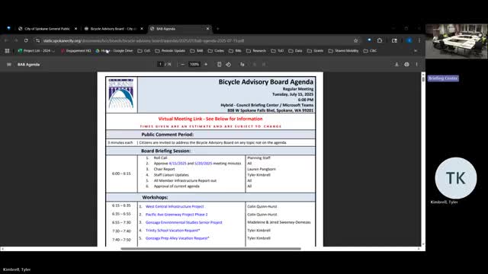Screen dimensions: 488x274
Task: Close the BAB Agenda tab
Action: (208, 29)
